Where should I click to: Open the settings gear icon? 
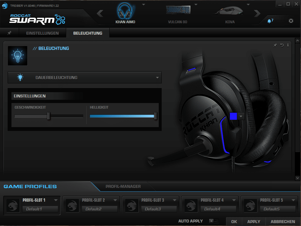click(x=291, y=21)
